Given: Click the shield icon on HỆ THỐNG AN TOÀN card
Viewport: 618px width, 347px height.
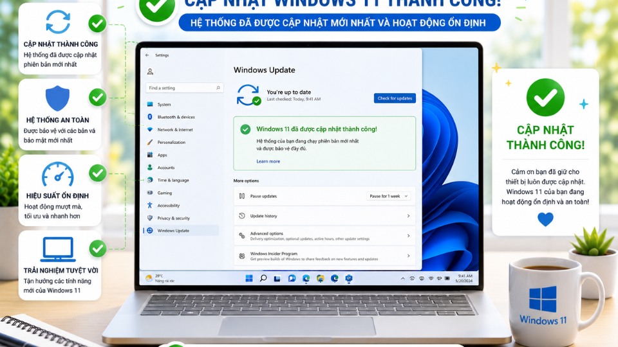Looking at the screenshot, I should pos(57,98).
